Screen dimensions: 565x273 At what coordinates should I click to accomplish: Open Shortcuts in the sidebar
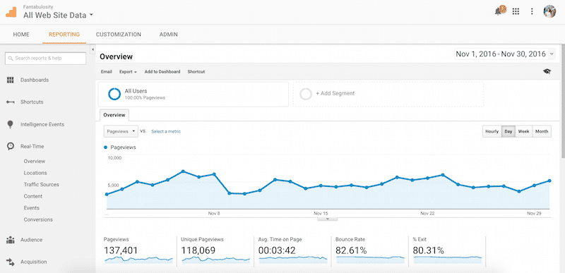tap(32, 102)
